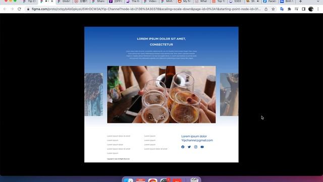
Task: Click the Twitter icon in the footer
Action: pos(189,147)
